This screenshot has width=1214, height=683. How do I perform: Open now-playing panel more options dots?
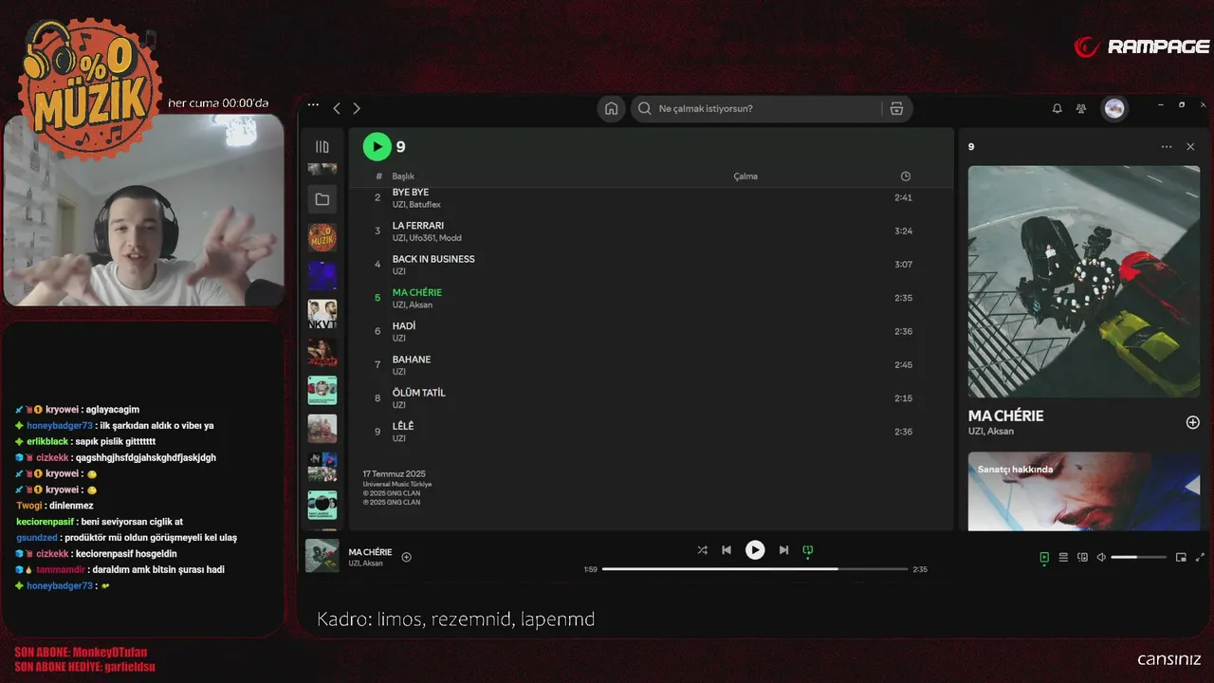tap(1167, 147)
